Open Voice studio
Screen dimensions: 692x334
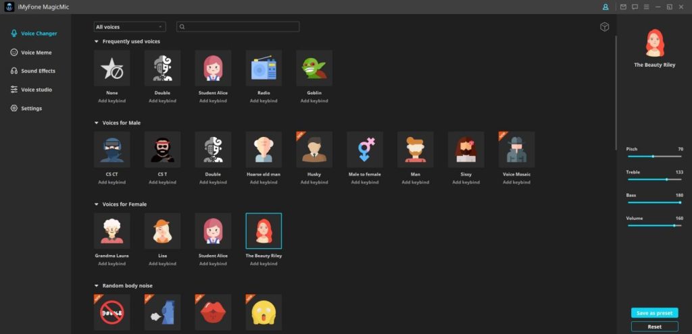click(x=31, y=90)
